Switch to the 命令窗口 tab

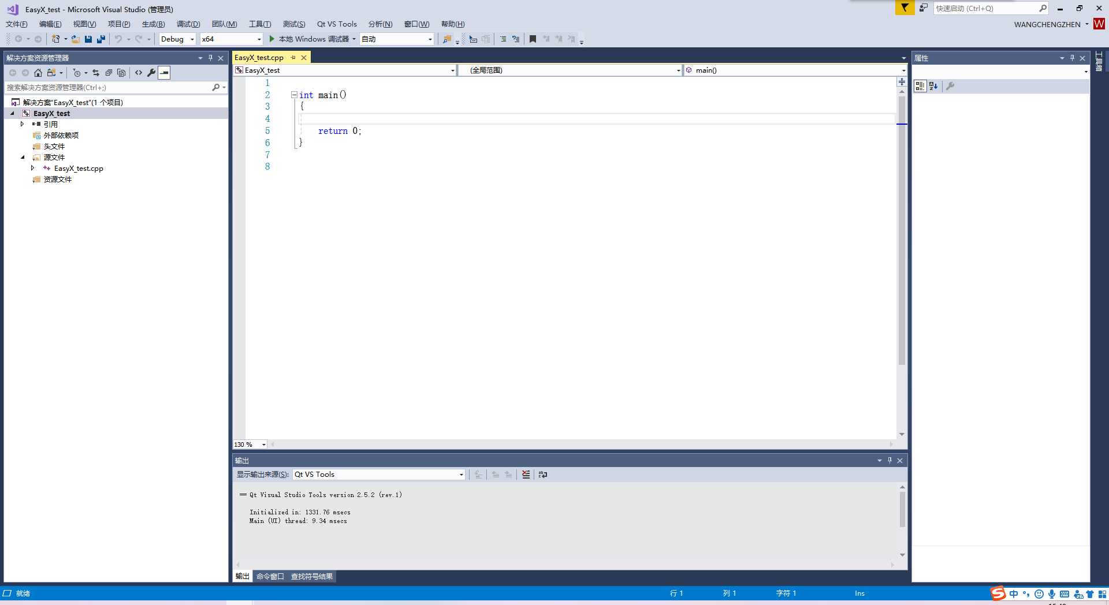[270, 576]
